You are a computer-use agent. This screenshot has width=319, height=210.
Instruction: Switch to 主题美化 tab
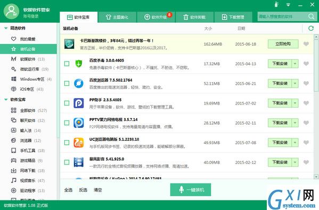pyautogui.click(x=117, y=17)
